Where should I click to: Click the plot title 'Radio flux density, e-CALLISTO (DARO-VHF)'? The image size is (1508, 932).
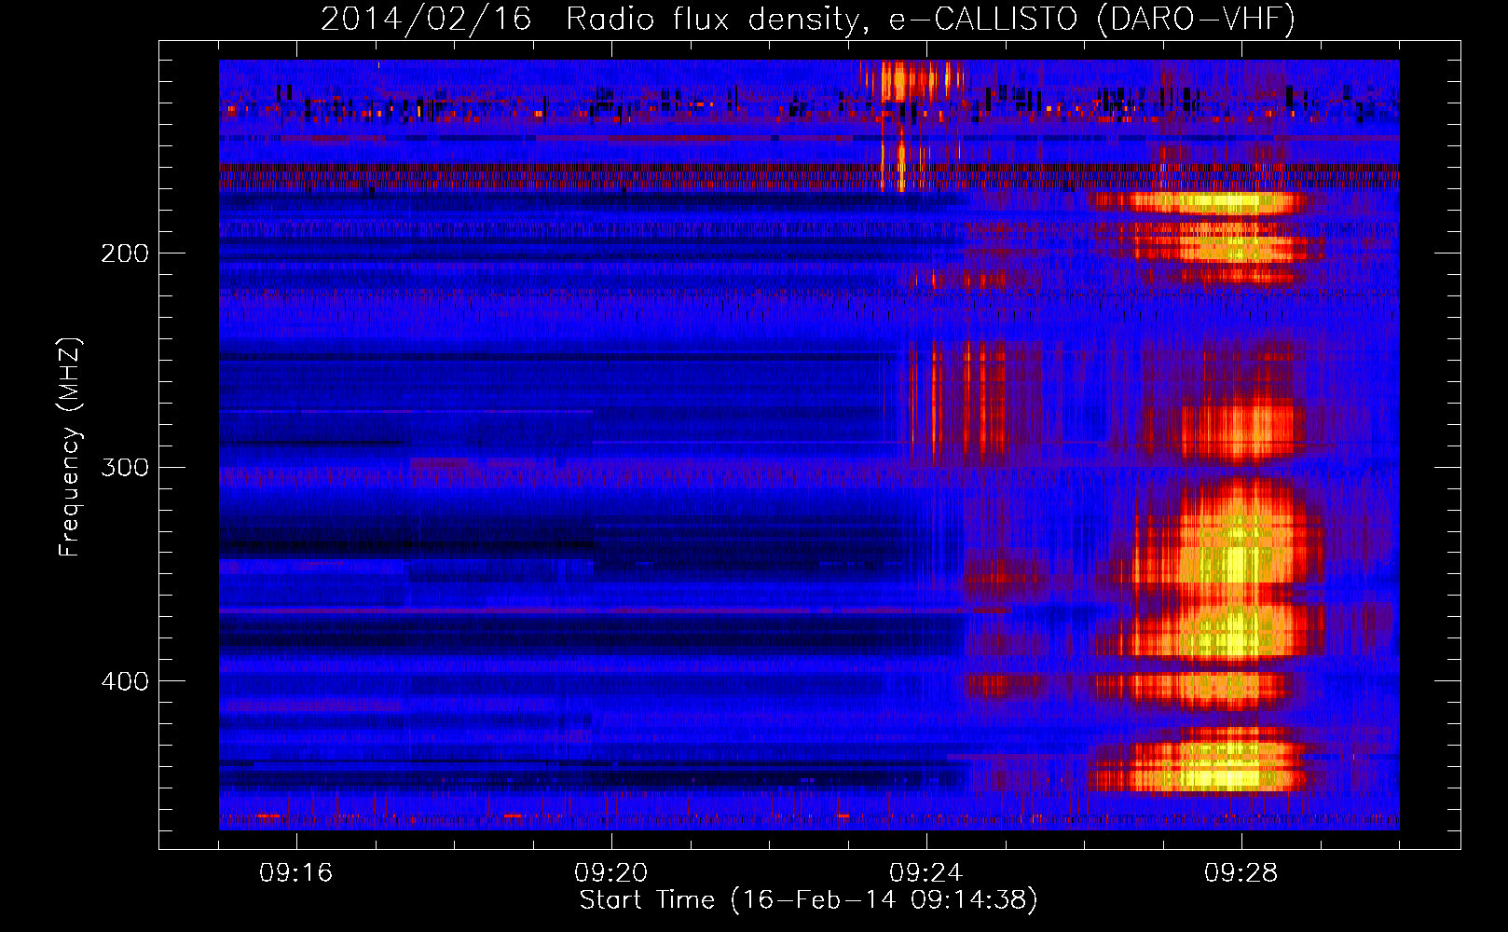tap(930, 19)
